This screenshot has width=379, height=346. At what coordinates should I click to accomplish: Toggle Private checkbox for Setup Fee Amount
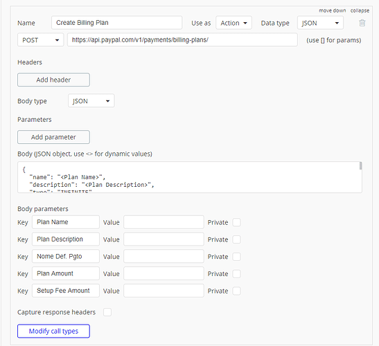click(236, 291)
